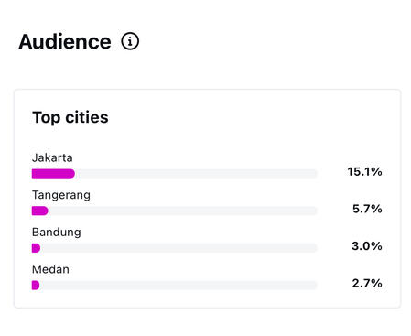Click the Bandung city label

coord(57,233)
